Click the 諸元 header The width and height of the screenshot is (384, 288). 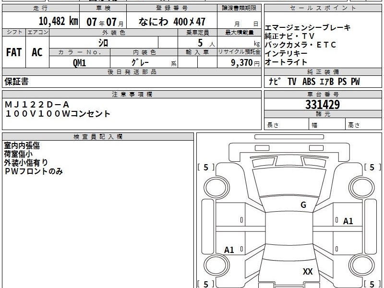click(x=323, y=114)
